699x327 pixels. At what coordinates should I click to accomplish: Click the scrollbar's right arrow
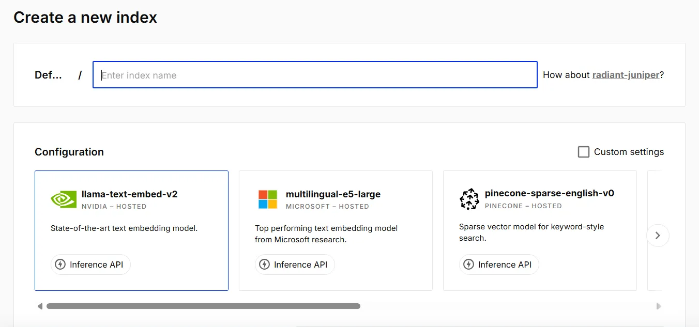pos(659,306)
